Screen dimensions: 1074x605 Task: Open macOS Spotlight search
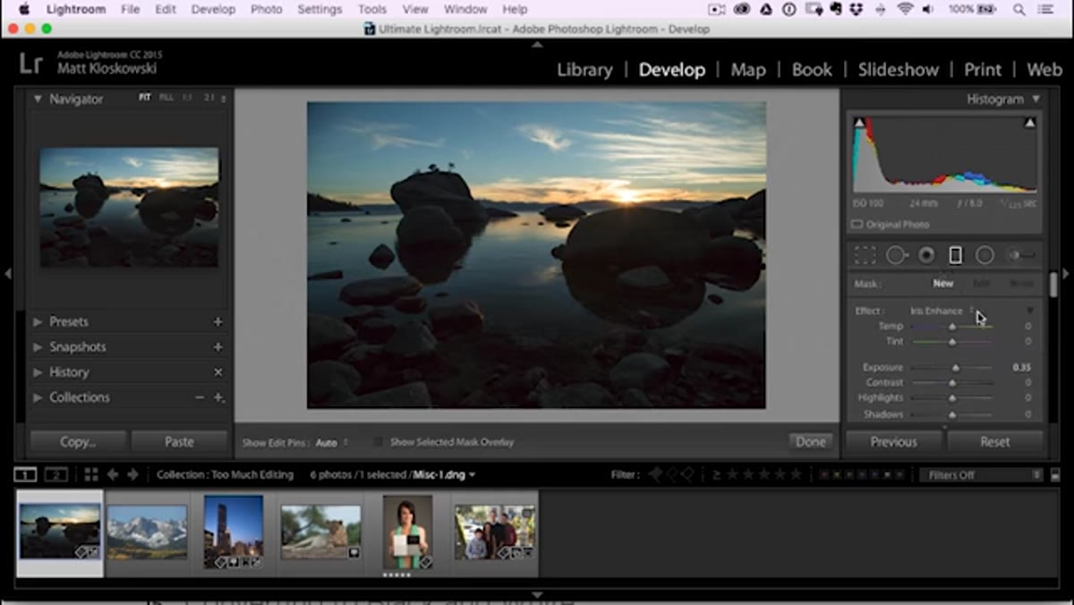1019,9
